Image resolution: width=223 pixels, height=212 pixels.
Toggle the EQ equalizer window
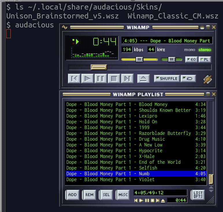point(191,59)
